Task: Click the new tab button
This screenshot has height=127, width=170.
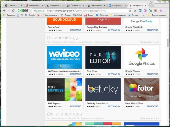Action: coord(151,5)
